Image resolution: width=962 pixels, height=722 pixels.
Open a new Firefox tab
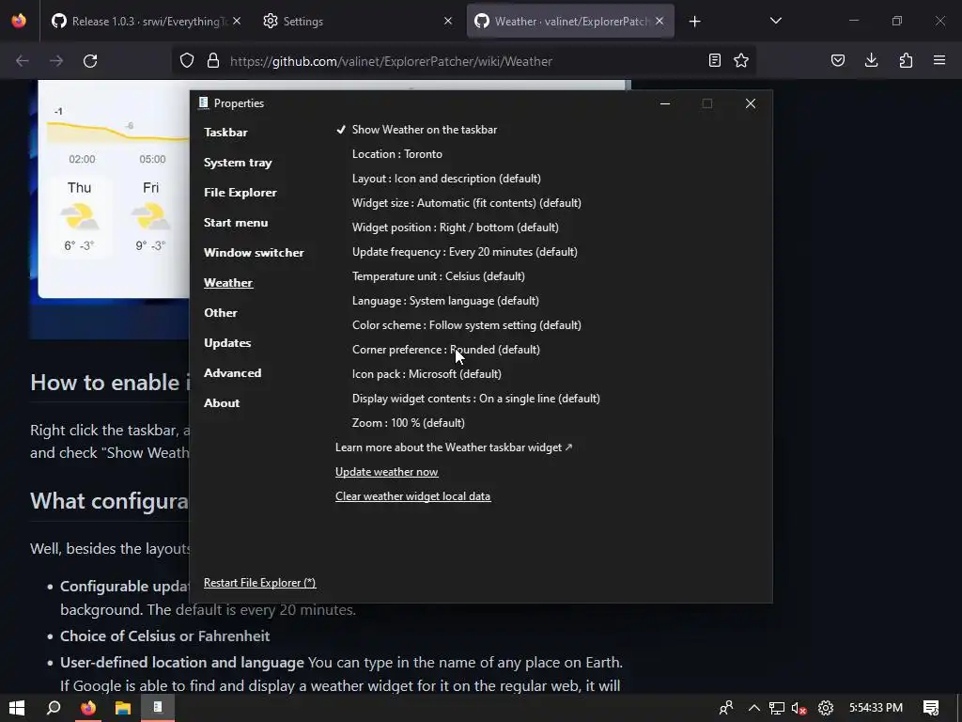(694, 22)
